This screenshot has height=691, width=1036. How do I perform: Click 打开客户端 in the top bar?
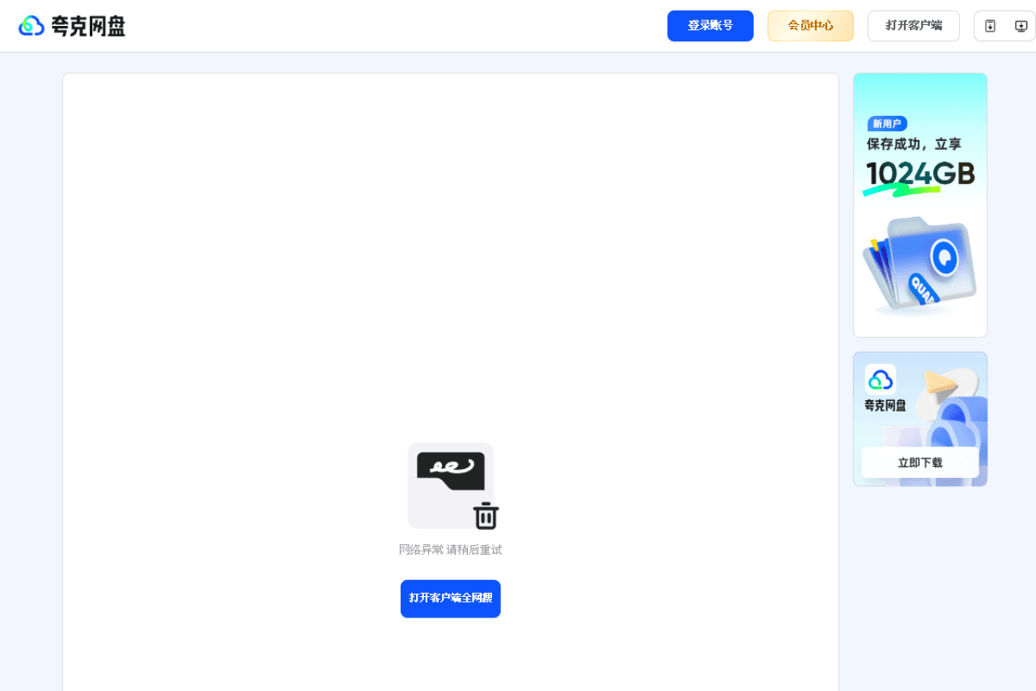(x=913, y=26)
